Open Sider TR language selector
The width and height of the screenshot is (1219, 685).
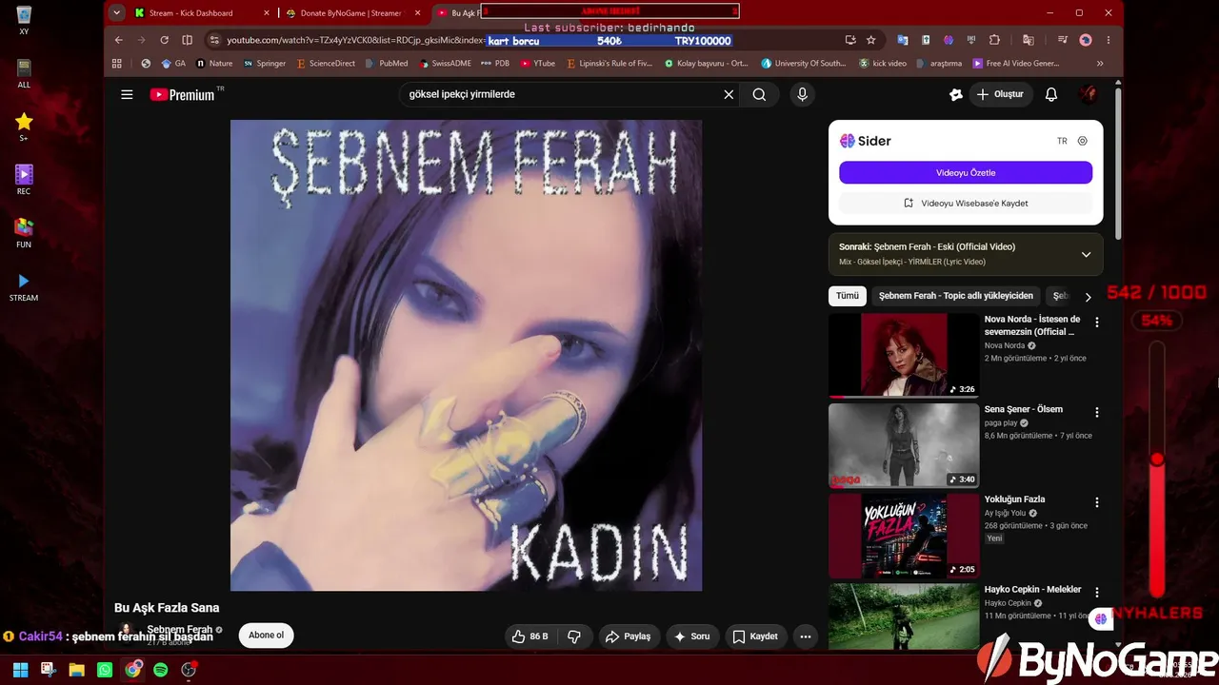point(1062,141)
